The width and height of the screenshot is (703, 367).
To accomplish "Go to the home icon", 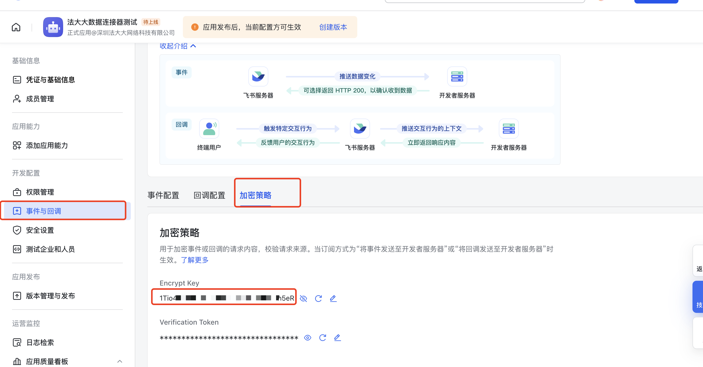I will click(x=16, y=27).
